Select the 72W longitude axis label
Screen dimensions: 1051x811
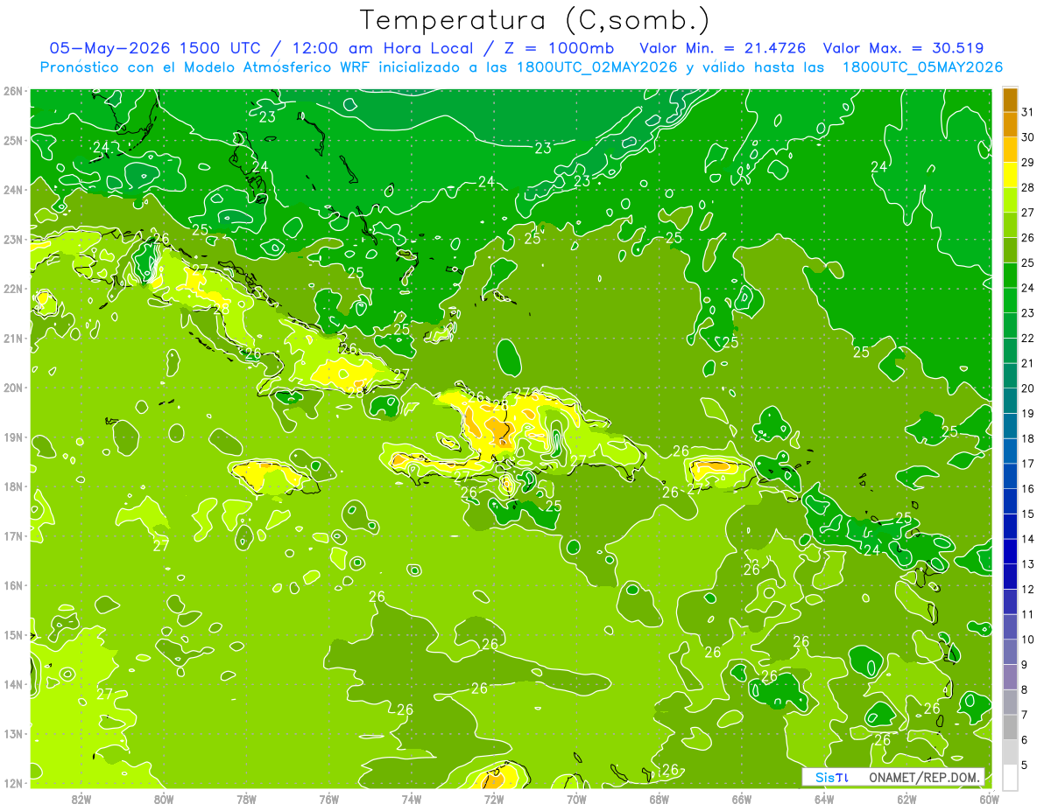(494, 799)
